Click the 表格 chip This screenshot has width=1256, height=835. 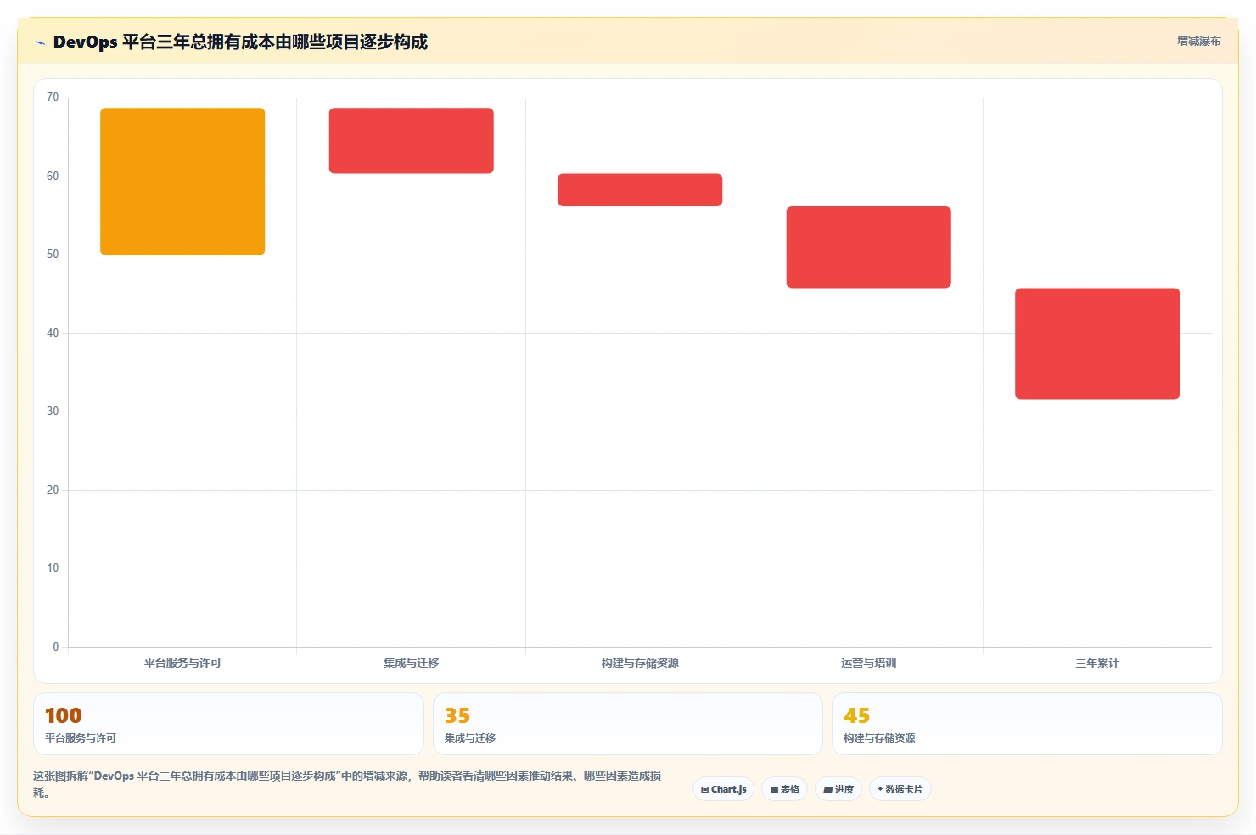tap(785, 789)
